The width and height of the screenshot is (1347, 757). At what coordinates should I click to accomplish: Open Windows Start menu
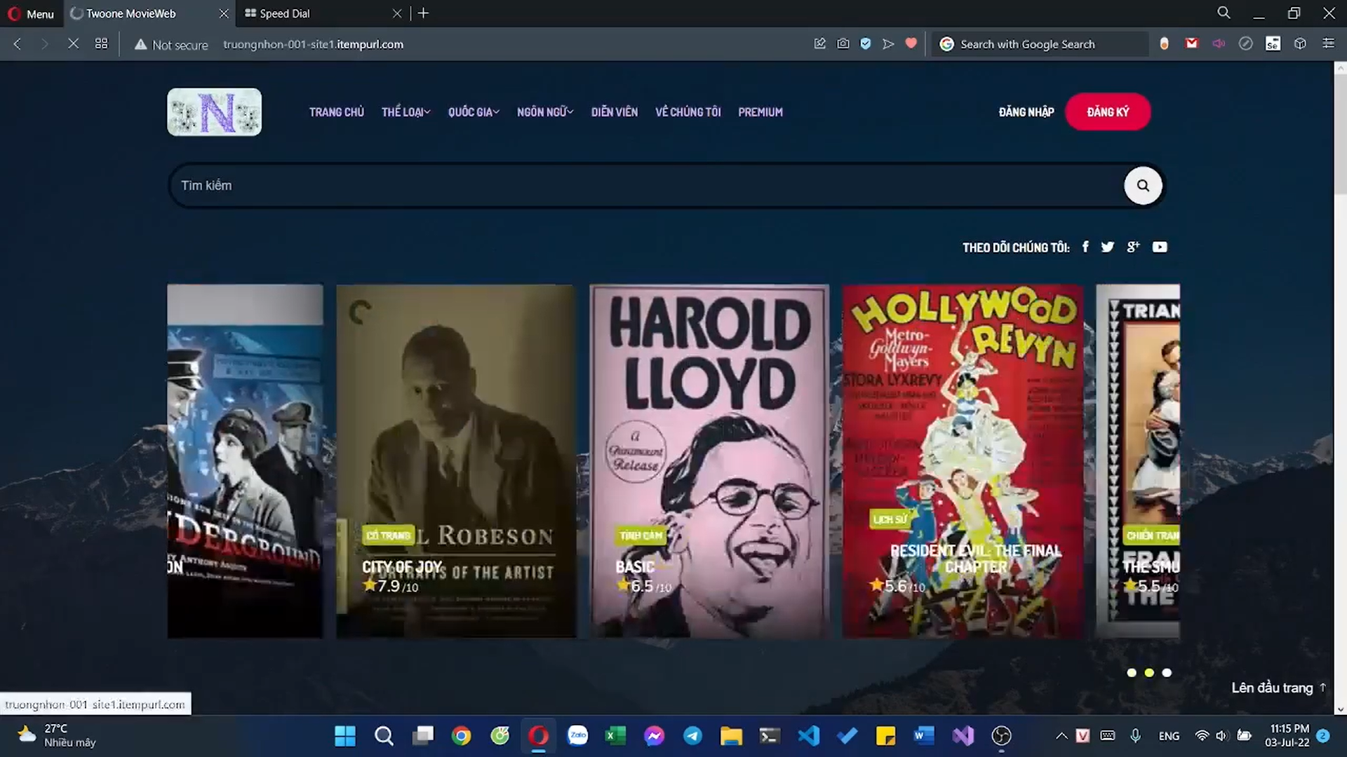tap(345, 736)
